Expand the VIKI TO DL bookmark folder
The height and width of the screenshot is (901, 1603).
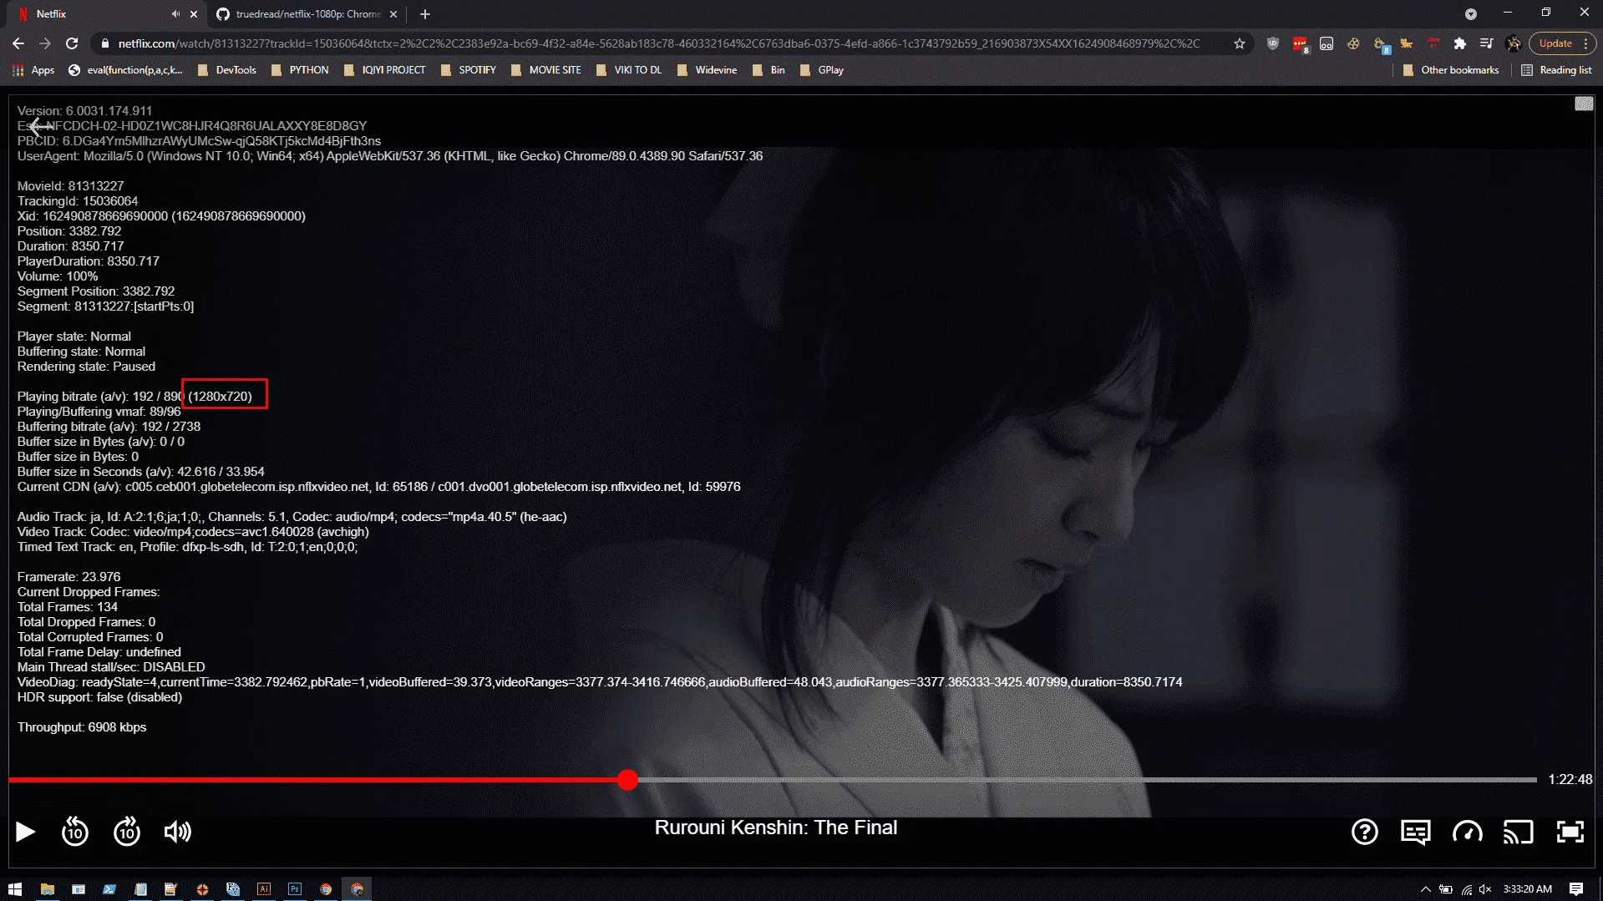tap(629, 70)
